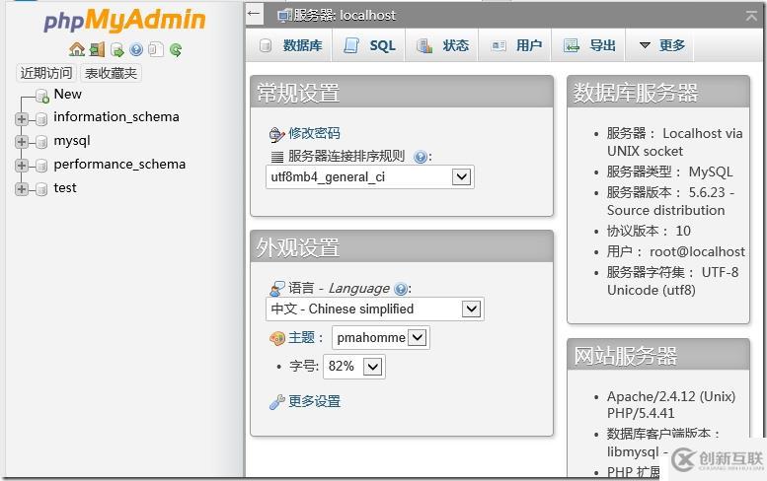Screen dimensions: 767x481
Task: Select test database name in tree
Action: pyautogui.click(x=65, y=188)
